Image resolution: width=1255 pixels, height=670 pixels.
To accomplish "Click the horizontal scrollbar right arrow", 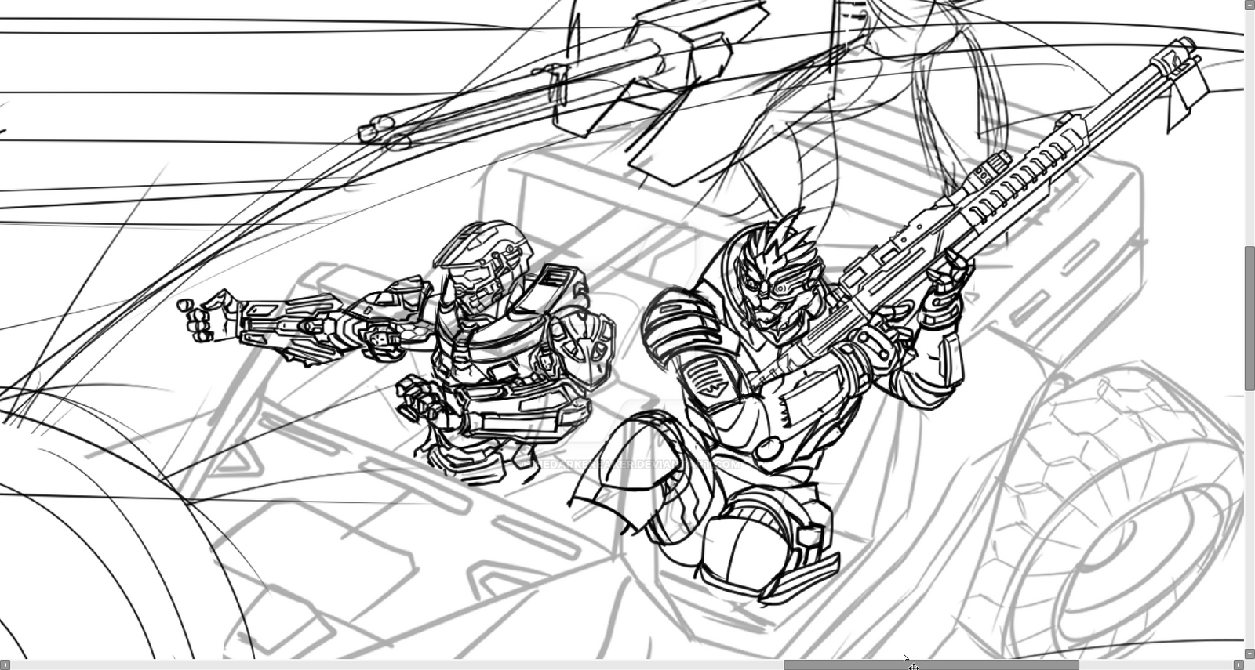I will 1239,665.
